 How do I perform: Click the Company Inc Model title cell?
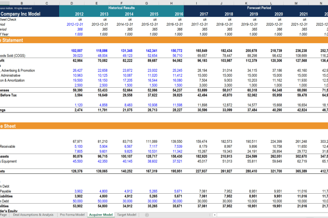pyautogui.click(x=20, y=14)
